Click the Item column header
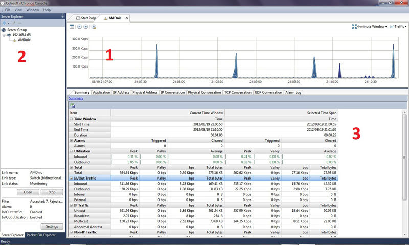This screenshot has height=245, width=409. coord(89,113)
